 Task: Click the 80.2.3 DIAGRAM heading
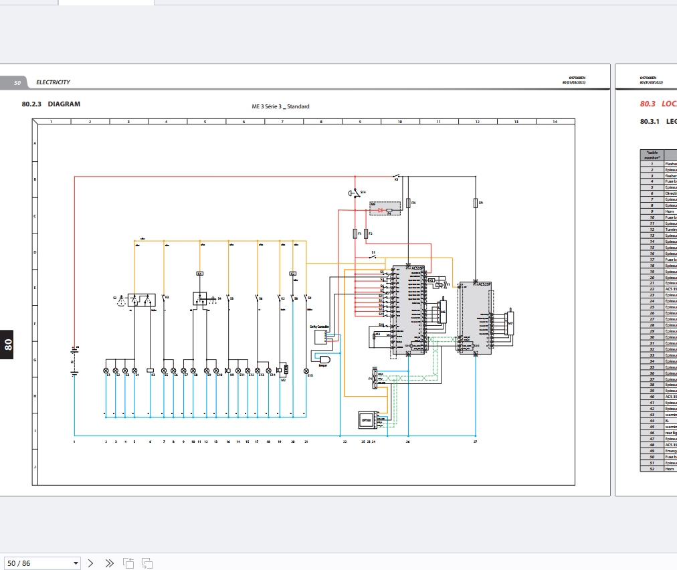tap(51, 104)
